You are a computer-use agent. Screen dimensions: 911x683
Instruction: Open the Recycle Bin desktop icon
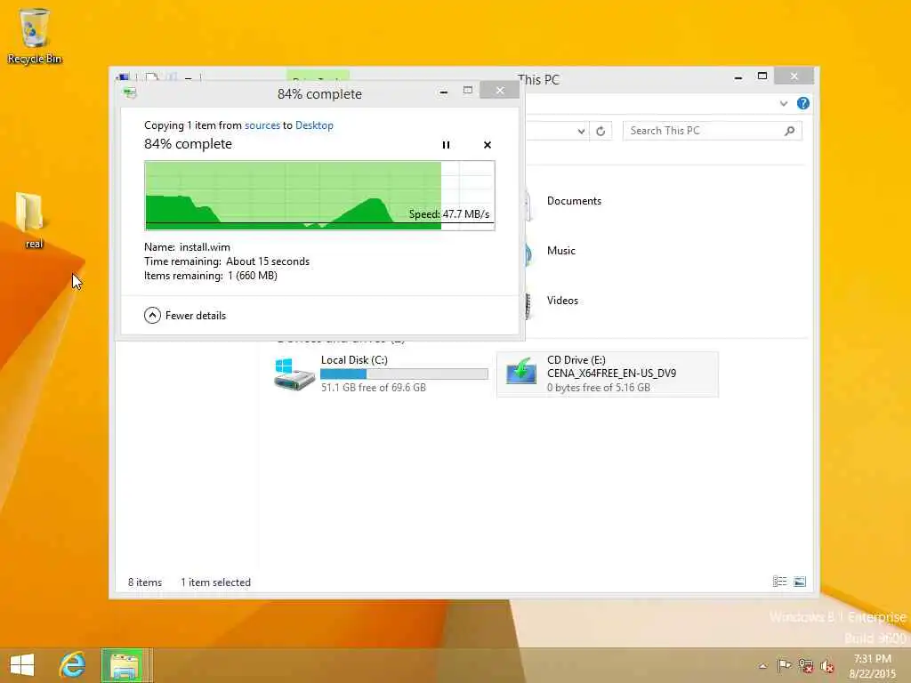(x=35, y=36)
